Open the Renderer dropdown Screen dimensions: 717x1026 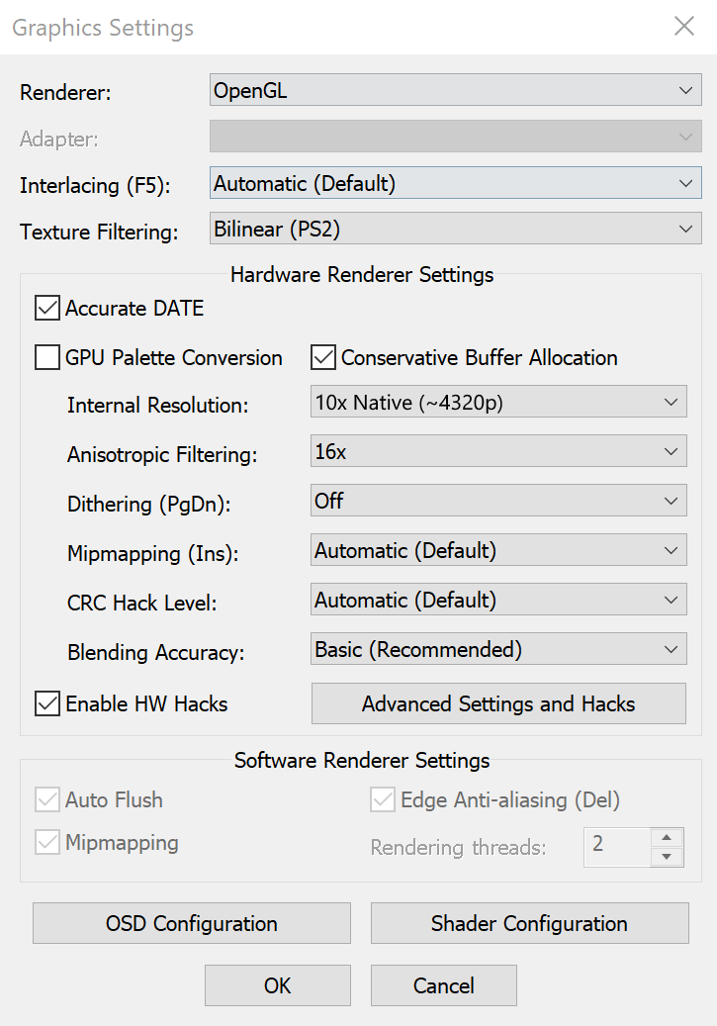coord(455,90)
